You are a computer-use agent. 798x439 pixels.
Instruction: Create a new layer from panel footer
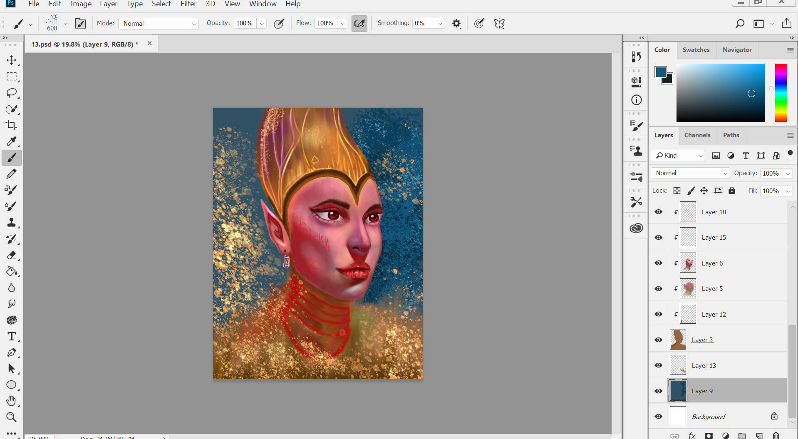[x=759, y=436]
